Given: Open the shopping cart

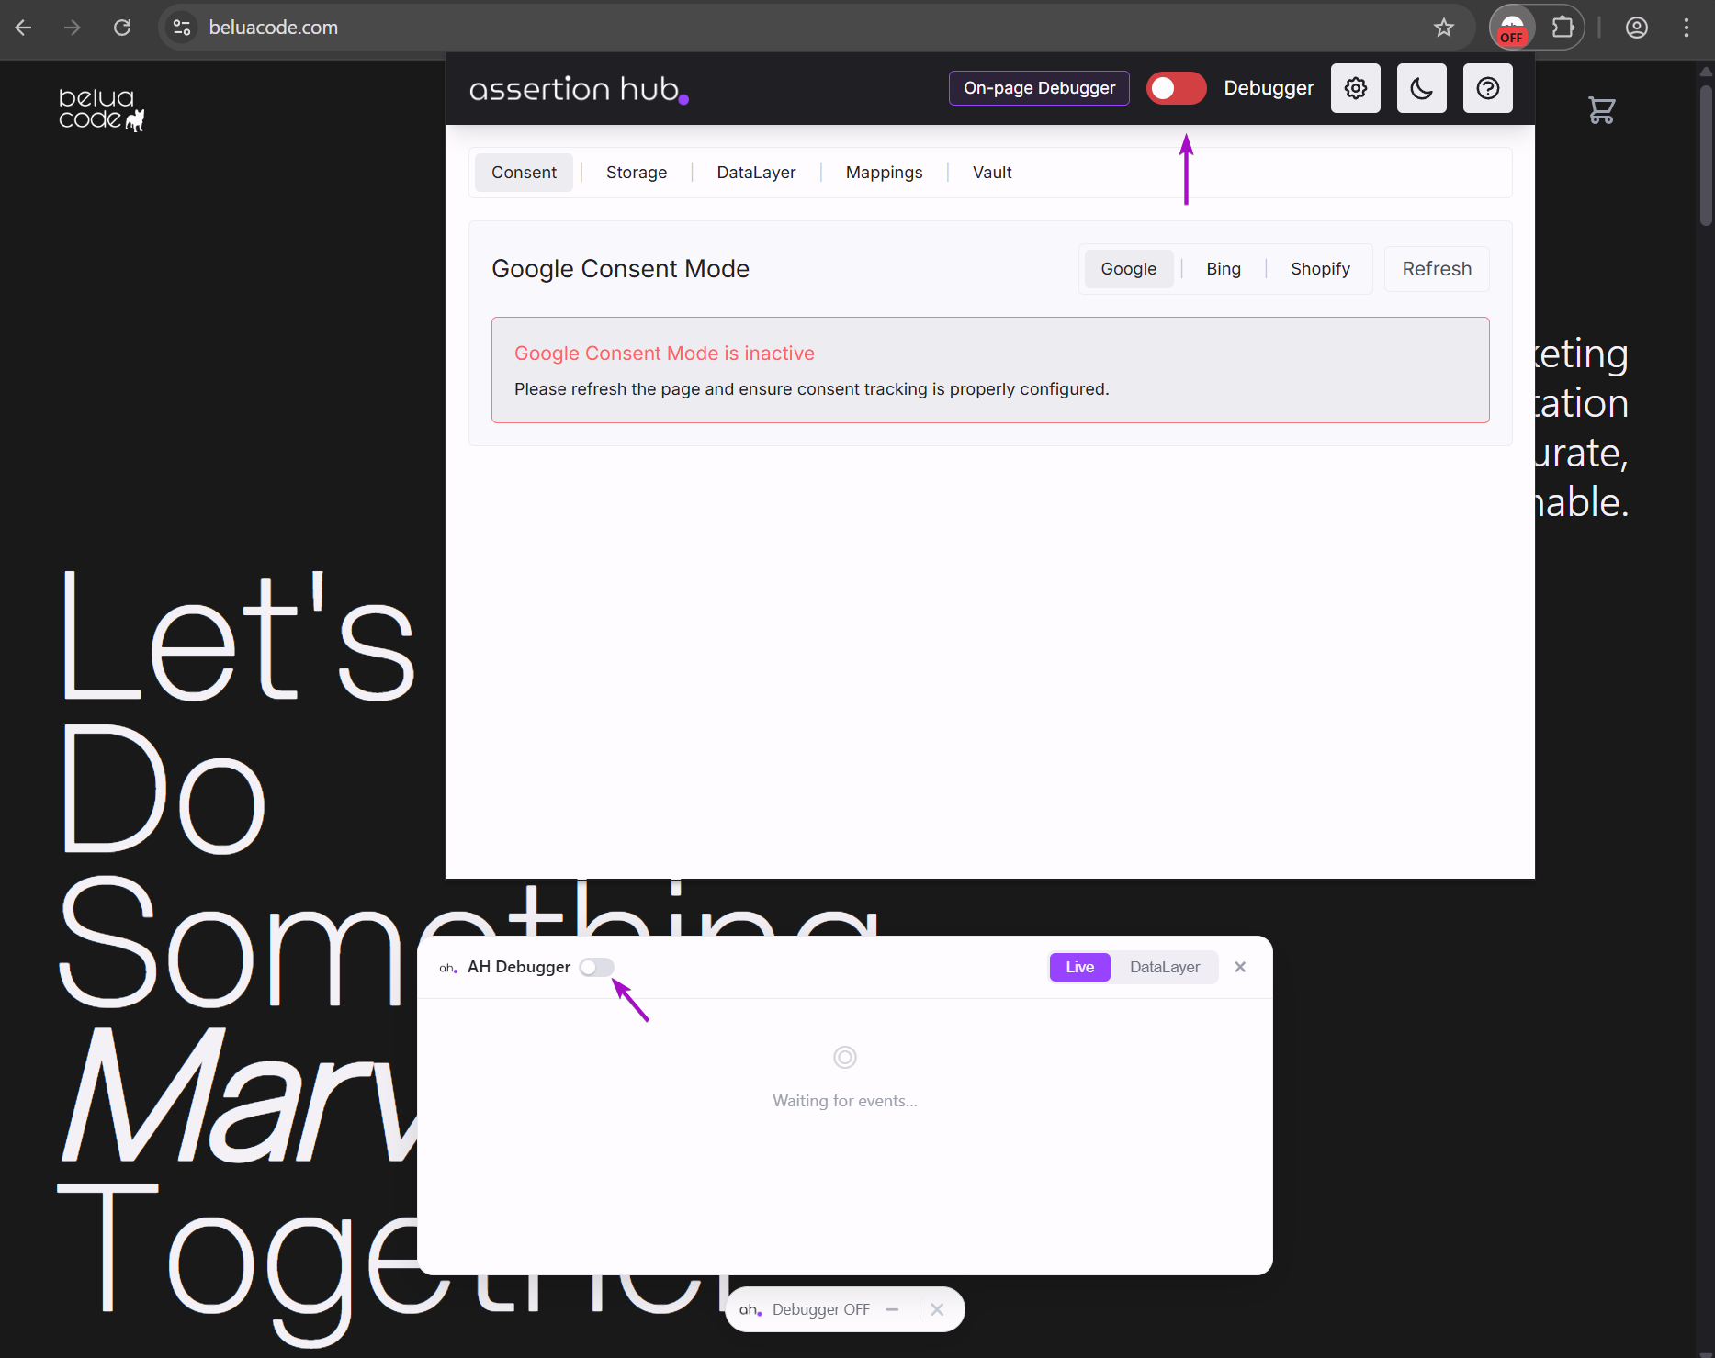Looking at the screenshot, I should [x=1601, y=109].
